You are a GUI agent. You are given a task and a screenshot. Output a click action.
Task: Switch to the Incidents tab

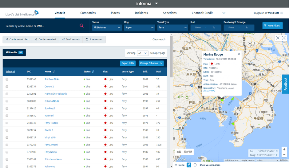(x=141, y=13)
